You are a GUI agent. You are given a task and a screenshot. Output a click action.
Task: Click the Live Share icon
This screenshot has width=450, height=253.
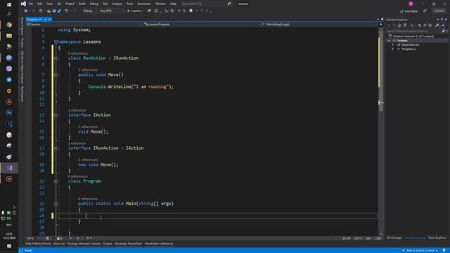coord(401,11)
